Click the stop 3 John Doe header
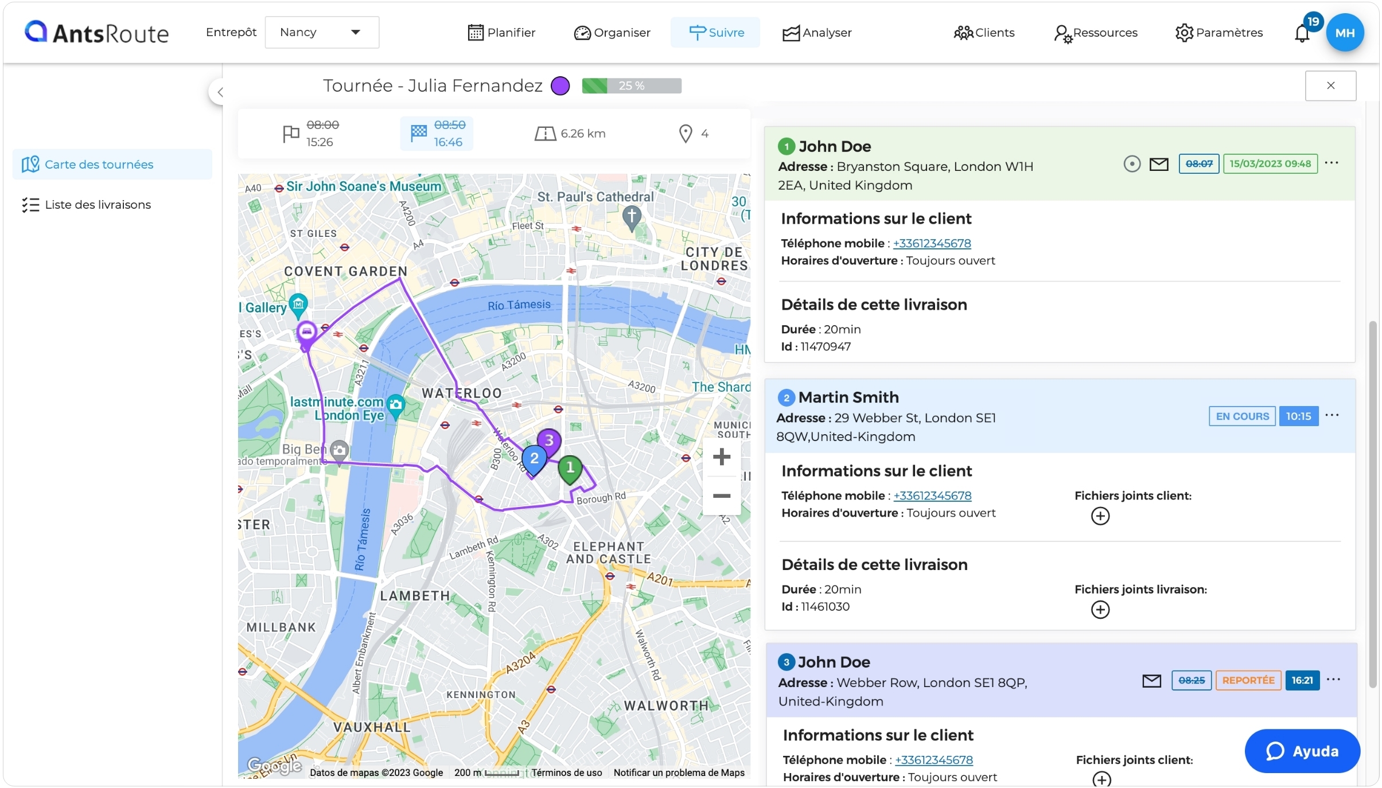Image resolution: width=1382 pixels, height=788 pixels. (x=1061, y=680)
